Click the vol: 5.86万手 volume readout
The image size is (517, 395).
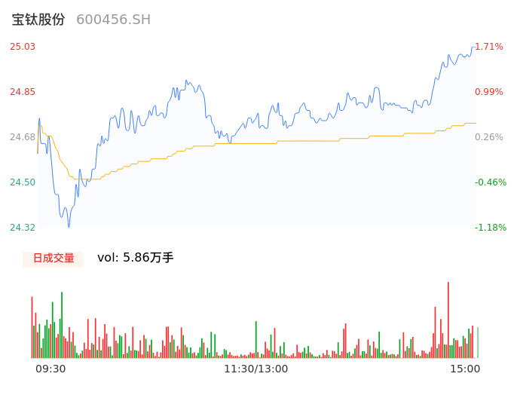coord(136,258)
